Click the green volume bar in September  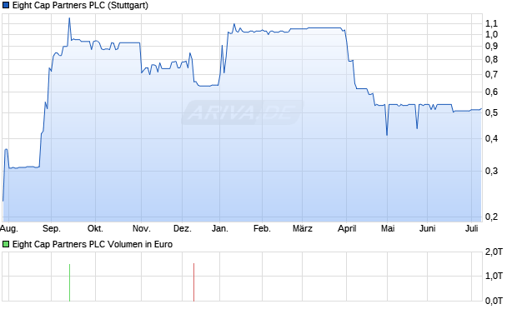[x=69, y=282]
